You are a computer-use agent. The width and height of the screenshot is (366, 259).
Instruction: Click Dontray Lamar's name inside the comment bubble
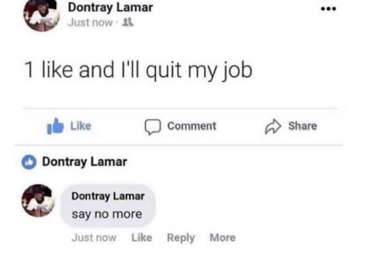coord(108,196)
